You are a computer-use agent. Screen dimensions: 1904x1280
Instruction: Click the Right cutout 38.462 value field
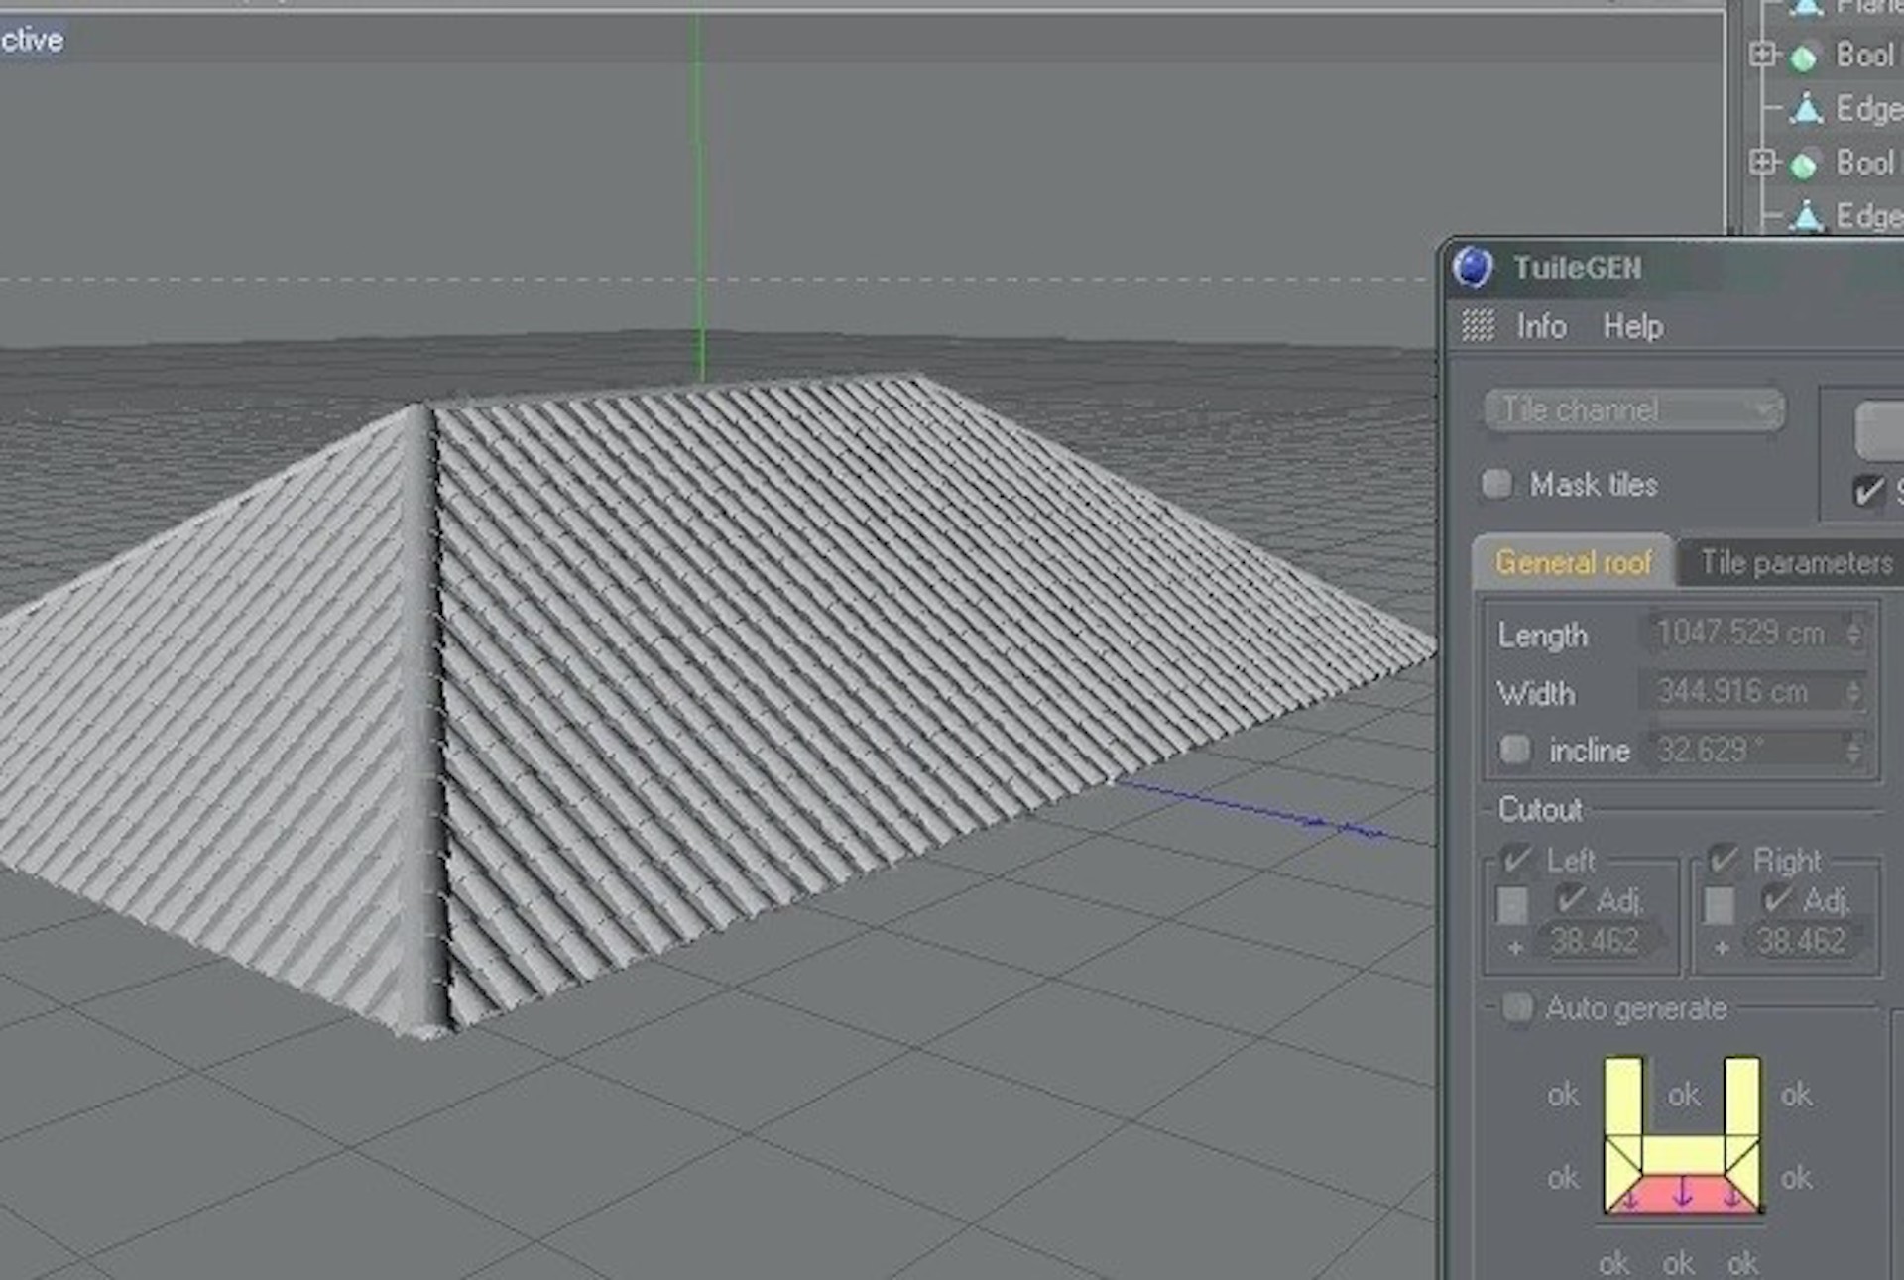point(1803,940)
